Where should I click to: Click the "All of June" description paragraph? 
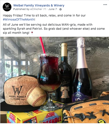tap(54, 29)
